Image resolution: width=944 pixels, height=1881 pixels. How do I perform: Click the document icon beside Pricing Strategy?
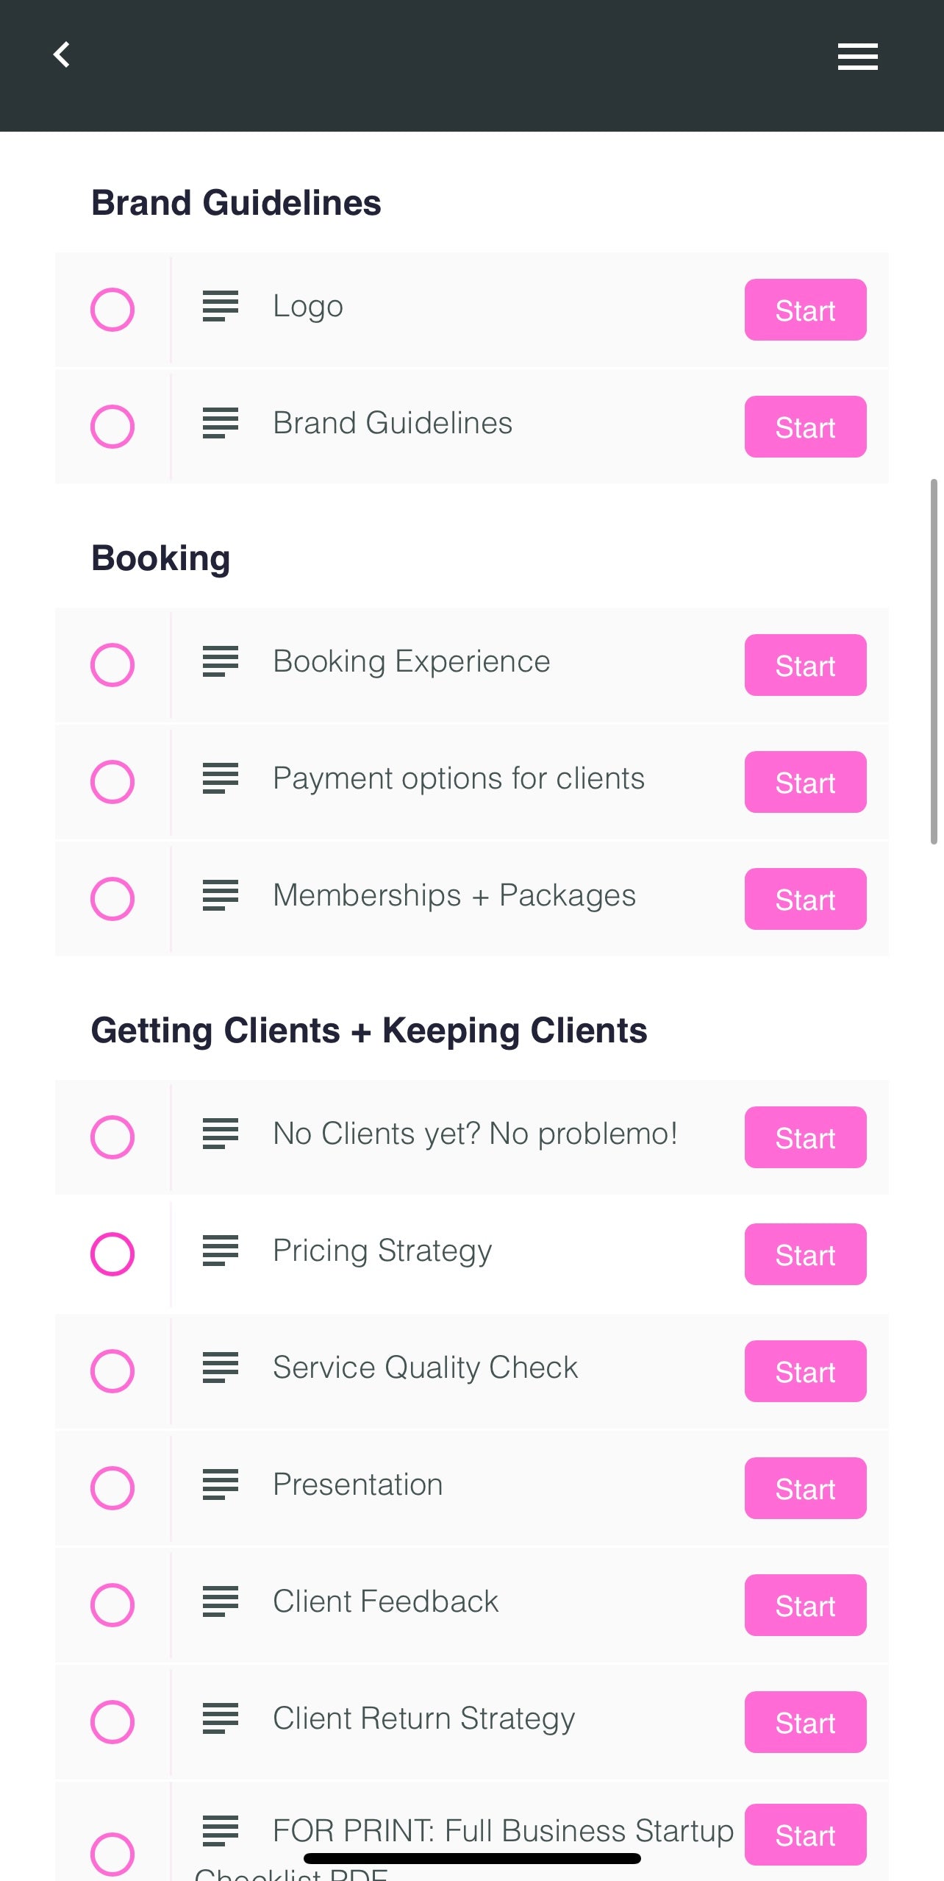[221, 1251]
